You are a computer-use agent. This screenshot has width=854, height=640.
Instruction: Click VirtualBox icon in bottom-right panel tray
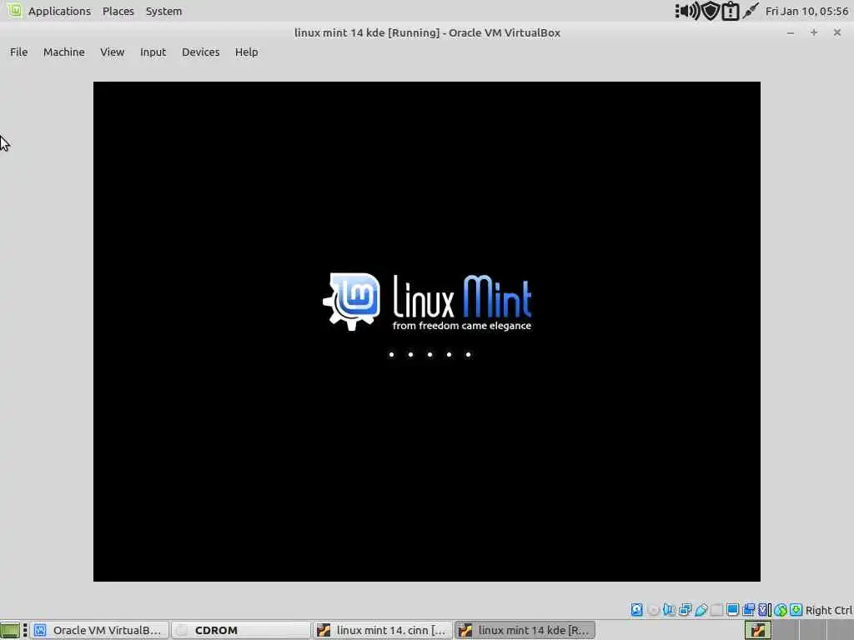(757, 630)
